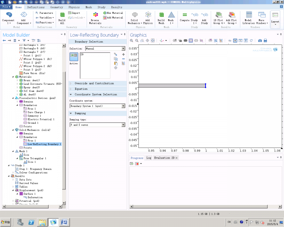The width and height of the screenshot is (284, 227).
Task: Click the plus icon to add selection
Action: (123, 54)
